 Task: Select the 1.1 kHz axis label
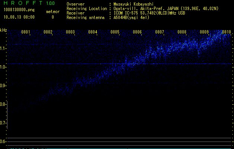coord(3,48)
